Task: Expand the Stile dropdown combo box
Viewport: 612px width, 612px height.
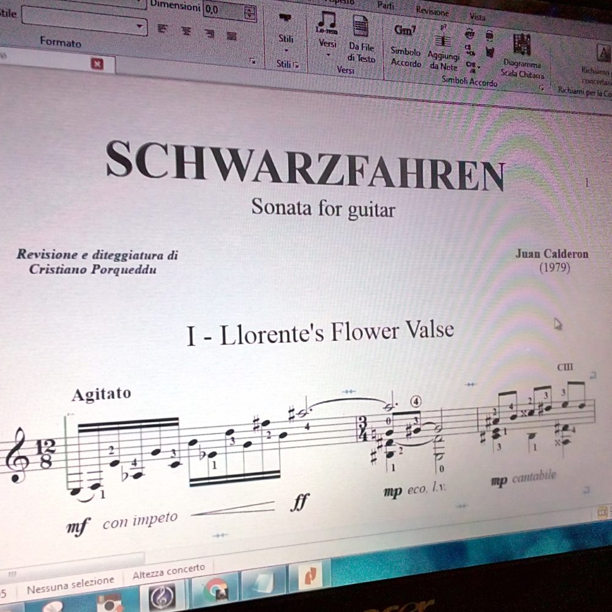Action: 140,27
